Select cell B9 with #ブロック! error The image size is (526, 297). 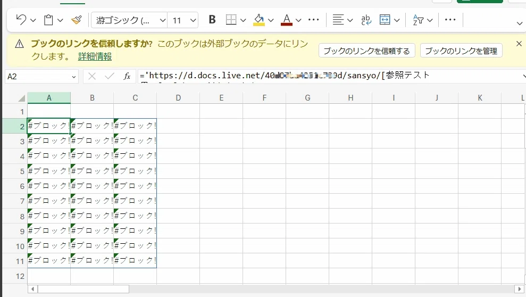click(92, 231)
